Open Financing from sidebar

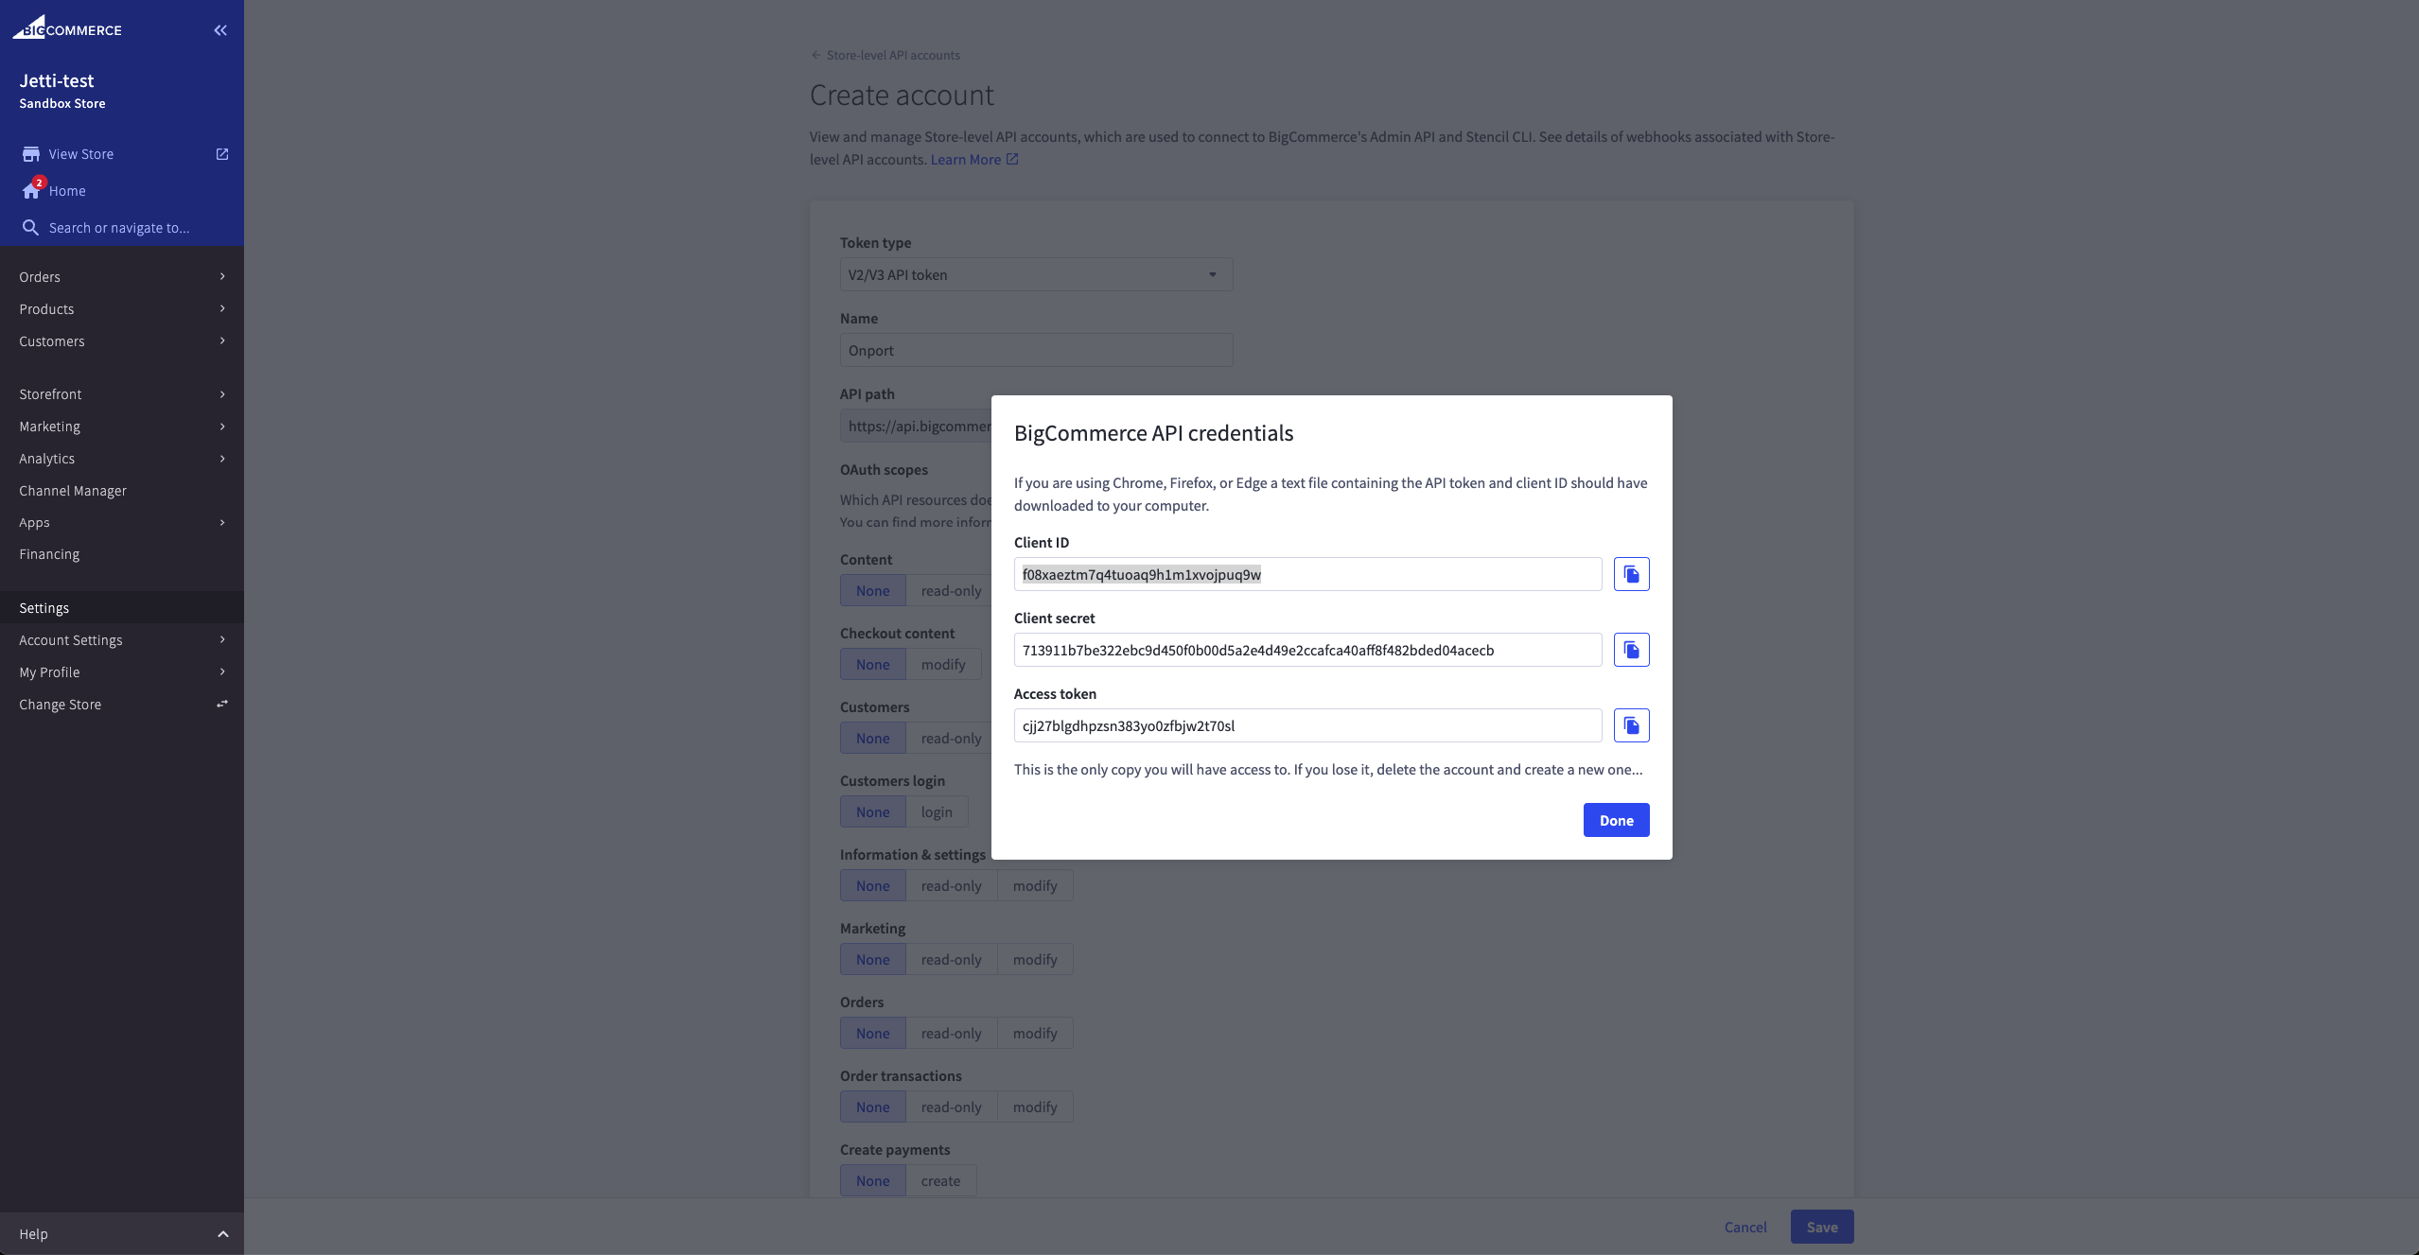click(x=49, y=553)
